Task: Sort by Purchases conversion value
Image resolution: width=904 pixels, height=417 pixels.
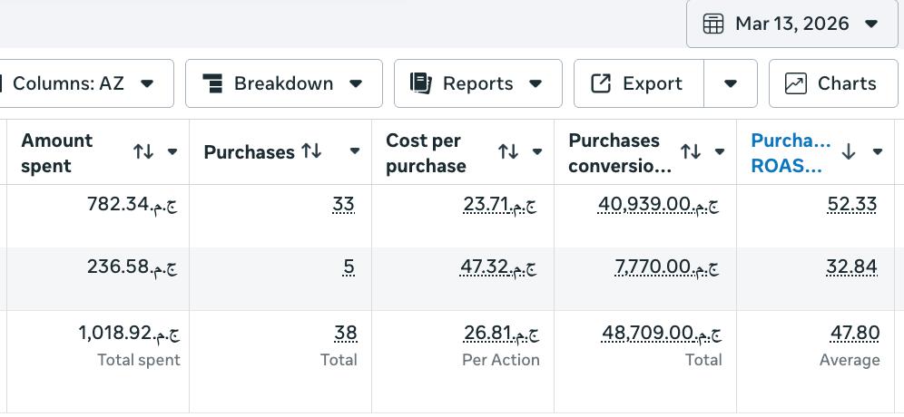Action: click(691, 151)
